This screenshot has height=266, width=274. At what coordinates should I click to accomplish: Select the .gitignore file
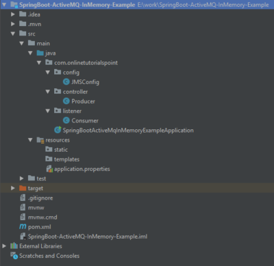(40, 198)
